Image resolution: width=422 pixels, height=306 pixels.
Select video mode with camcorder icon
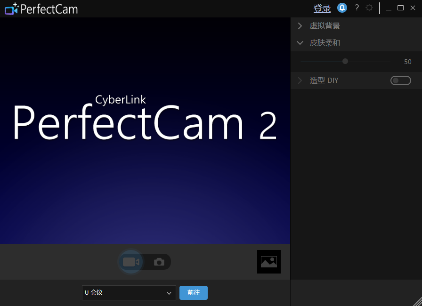(x=131, y=262)
